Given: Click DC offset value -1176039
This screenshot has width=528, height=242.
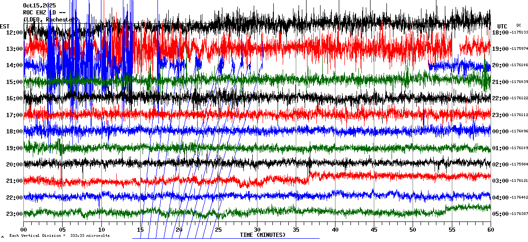Looking at the screenshot, I should pyautogui.click(x=518, y=82).
